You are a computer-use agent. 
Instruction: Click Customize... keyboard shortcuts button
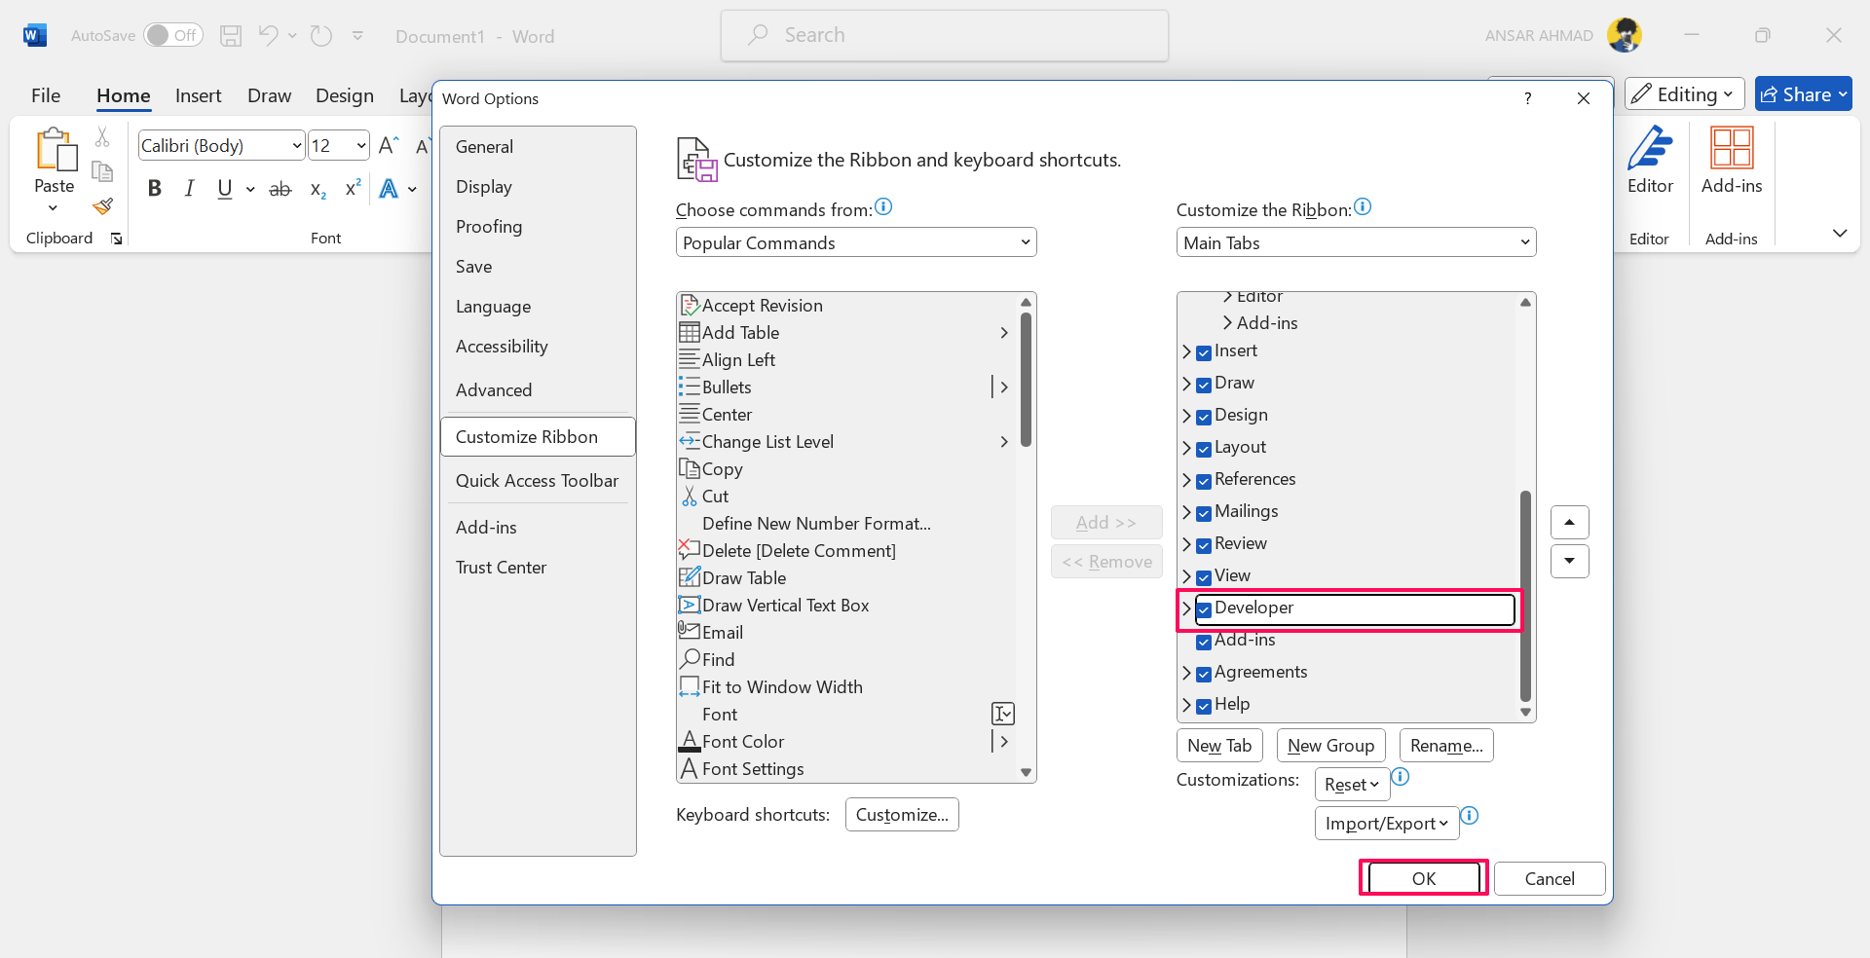902,815
